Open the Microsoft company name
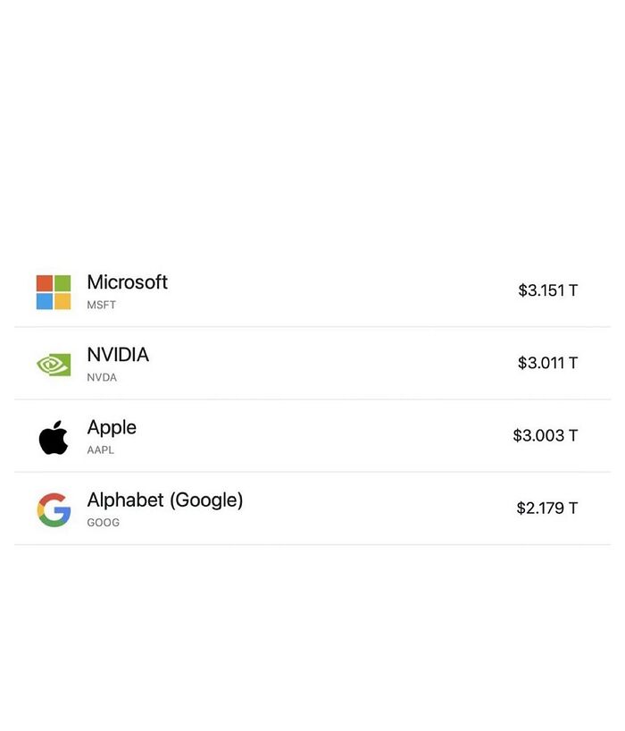Viewport: 625px width, 731px height. tap(127, 282)
